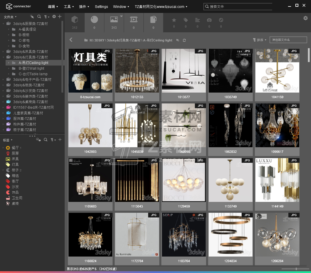Screen dimensions: 311x273
Task: Select the video filmstrip filter tab
Action: tap(134, 23)
